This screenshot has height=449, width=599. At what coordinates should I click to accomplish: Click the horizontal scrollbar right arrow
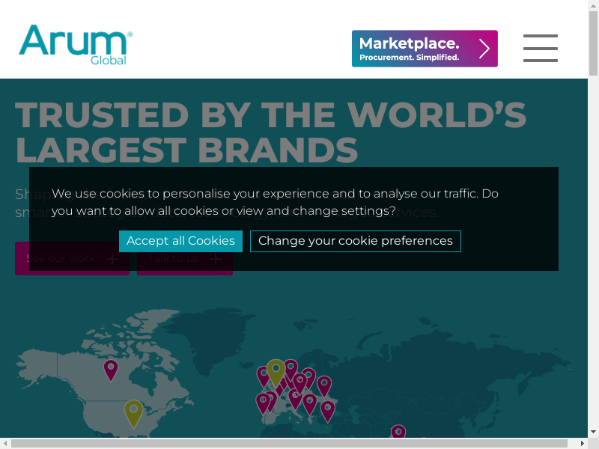tap(582, 443)
